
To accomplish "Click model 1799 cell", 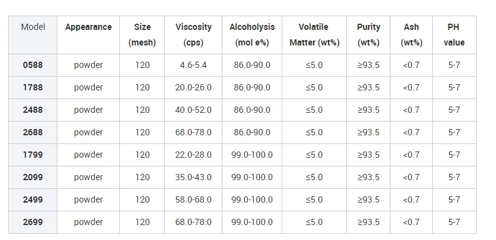I will tap(32, 155).
